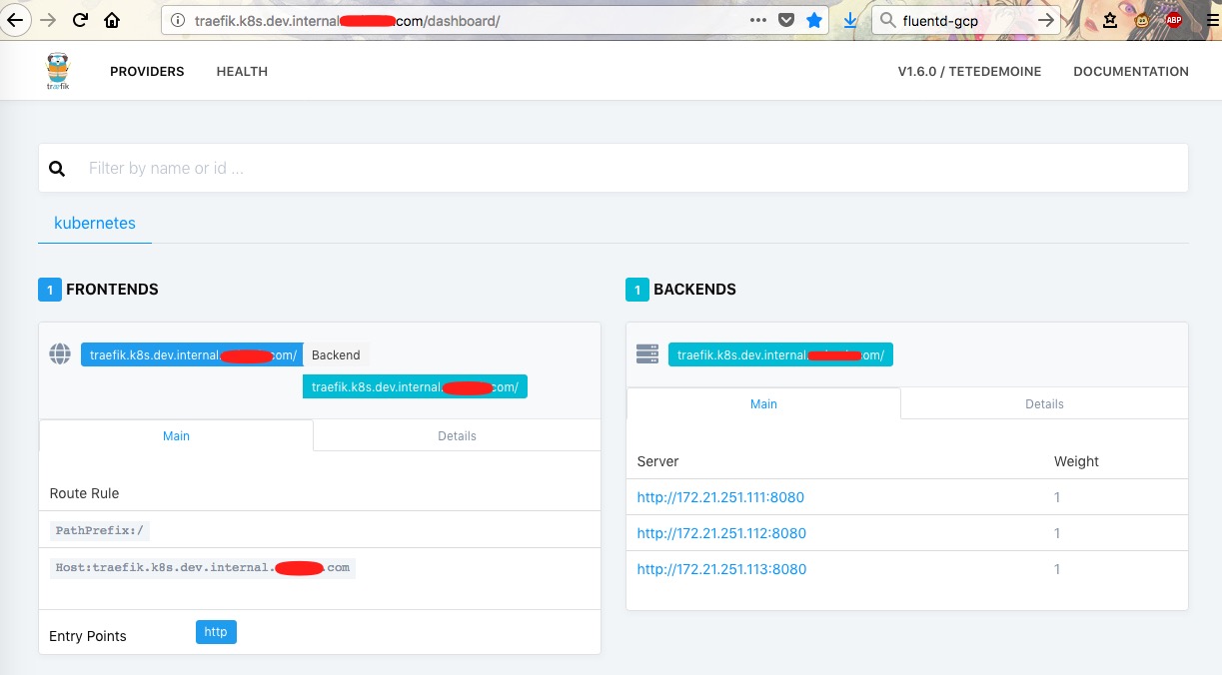The height and width of the screenshot is (675, 1222).
Task: Click the Route Rule label
Action: coord(84,493)
